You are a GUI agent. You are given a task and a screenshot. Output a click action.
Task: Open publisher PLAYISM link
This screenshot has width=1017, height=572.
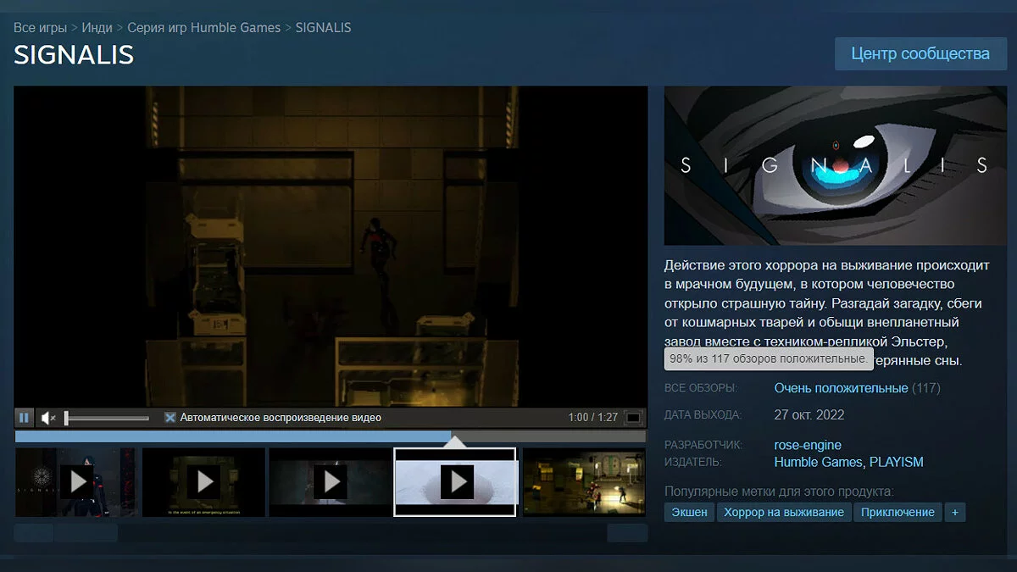(x=896, y=463)
